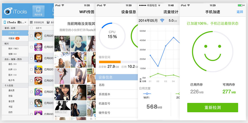Click the blue device icon beside iTools 的i..

tap(5, 22)
